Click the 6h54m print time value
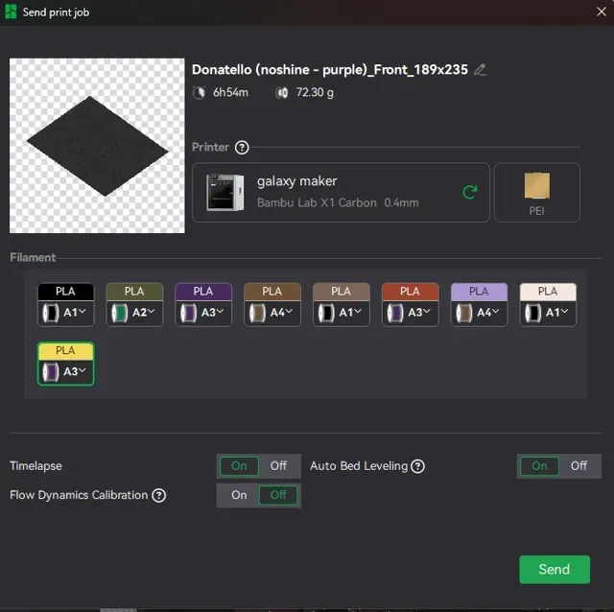 [x=230, y=93]
